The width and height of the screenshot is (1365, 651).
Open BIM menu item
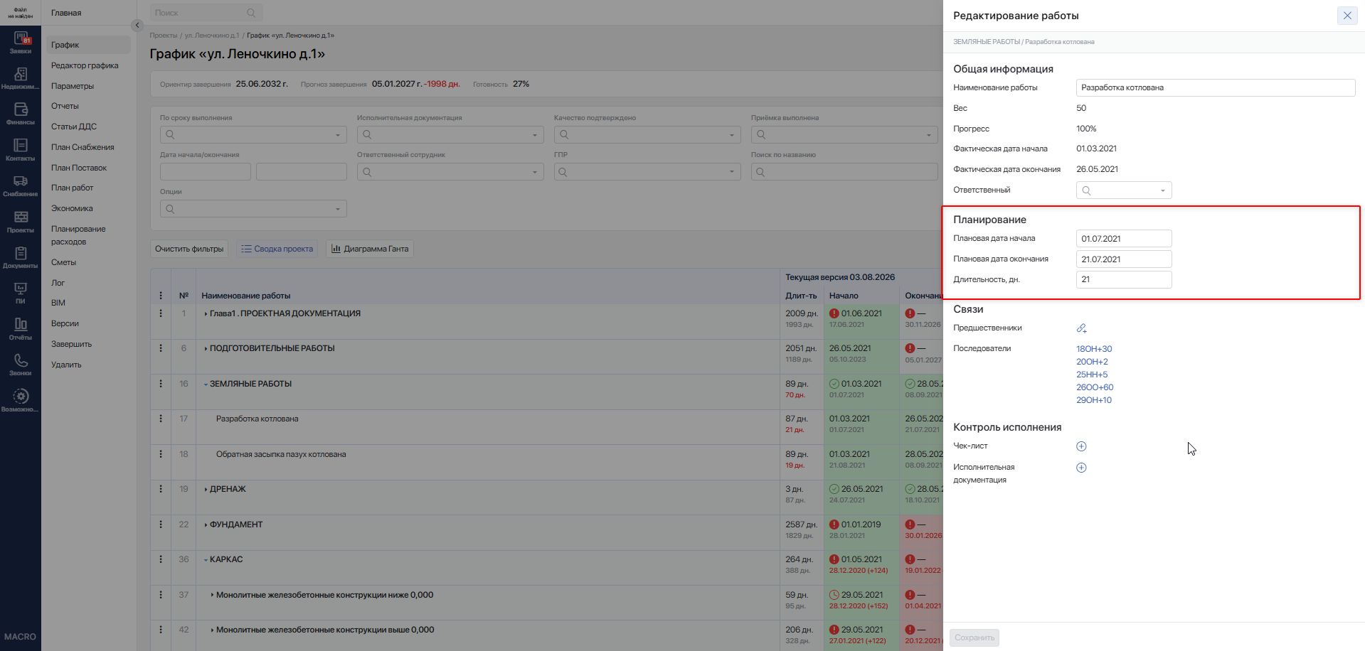pyautogui.click(x=58, y=303)
